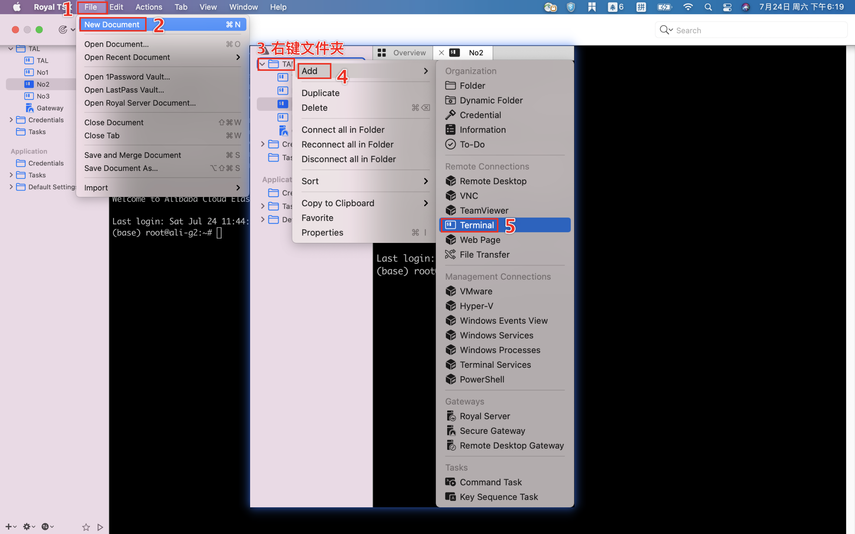Open the Add submenu in context menu
Screen dimensions: 855x534
click(x=364, y=71)
